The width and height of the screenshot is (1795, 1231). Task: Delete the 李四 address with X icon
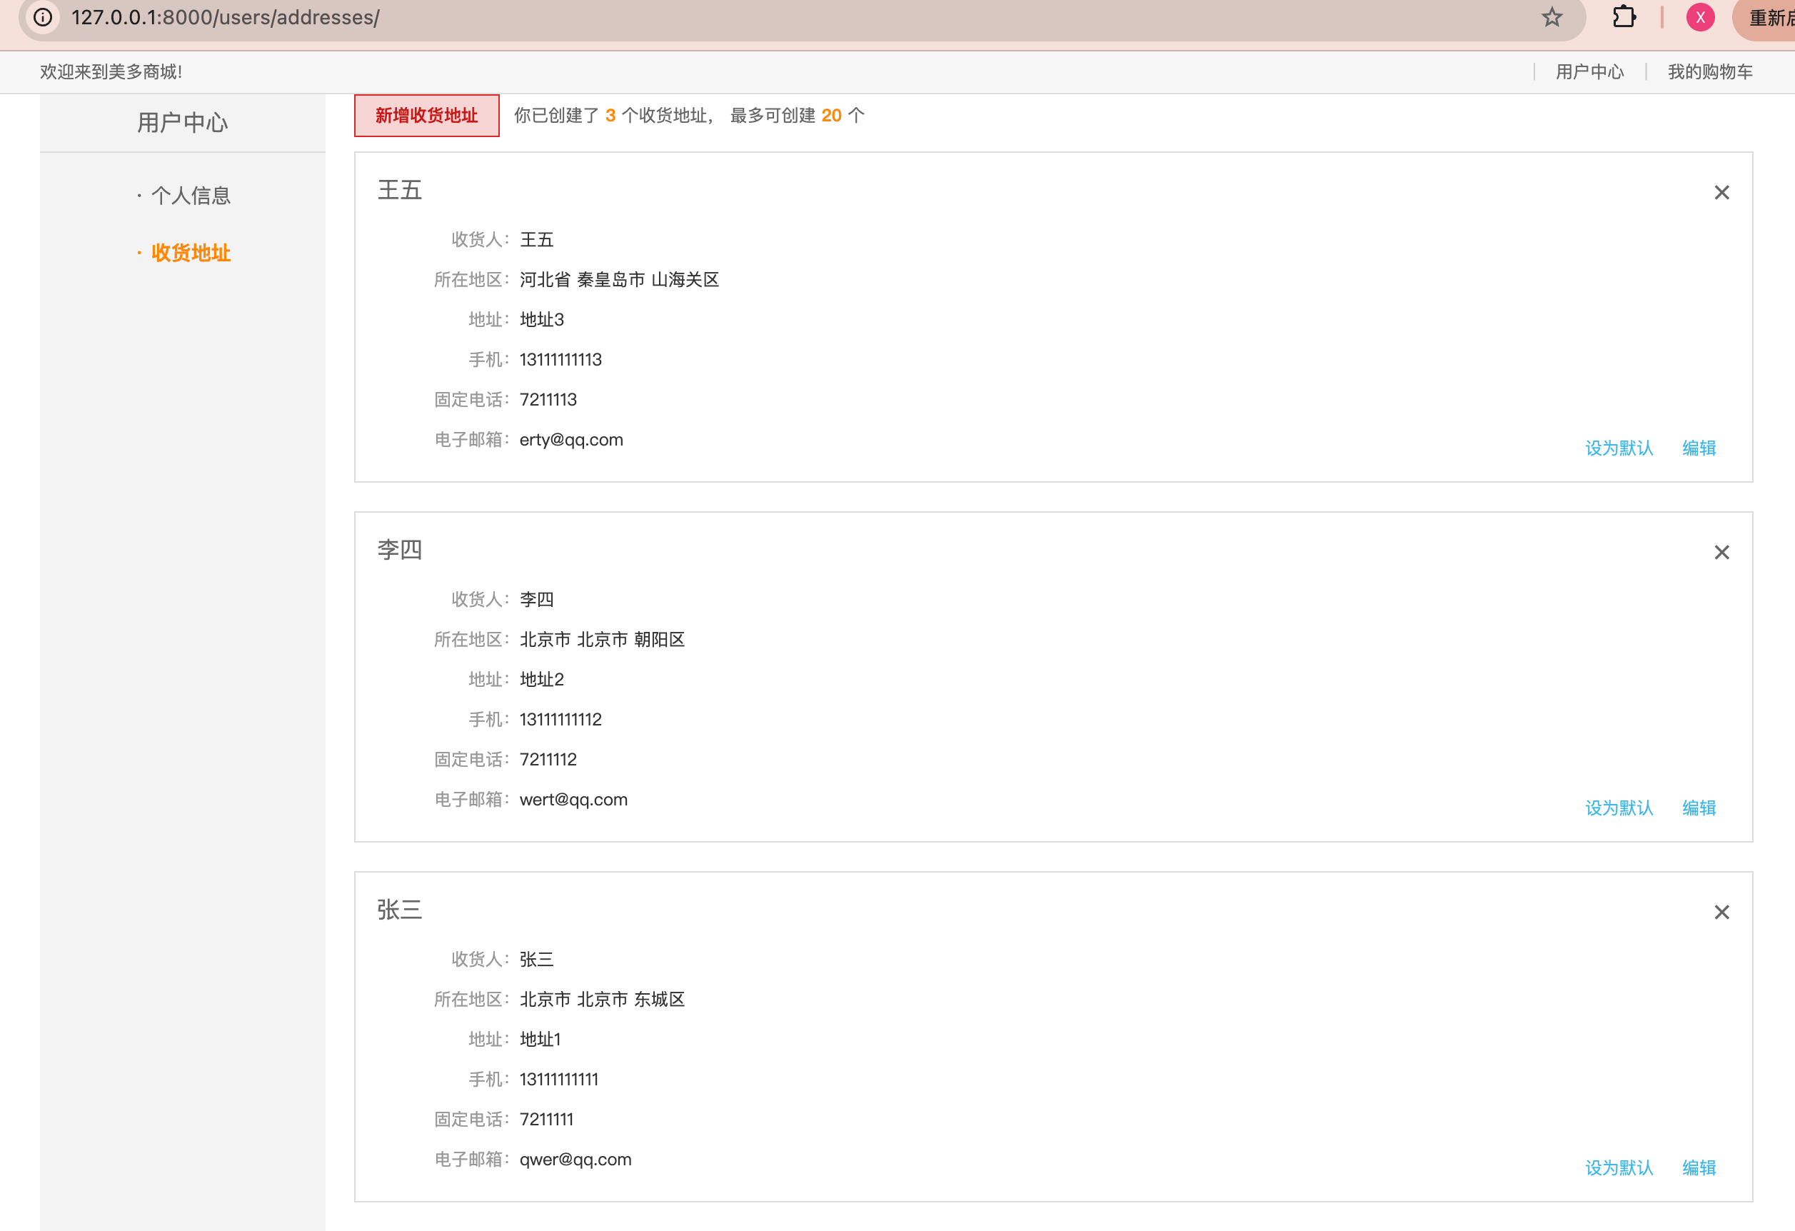[x=1721, y=552]
